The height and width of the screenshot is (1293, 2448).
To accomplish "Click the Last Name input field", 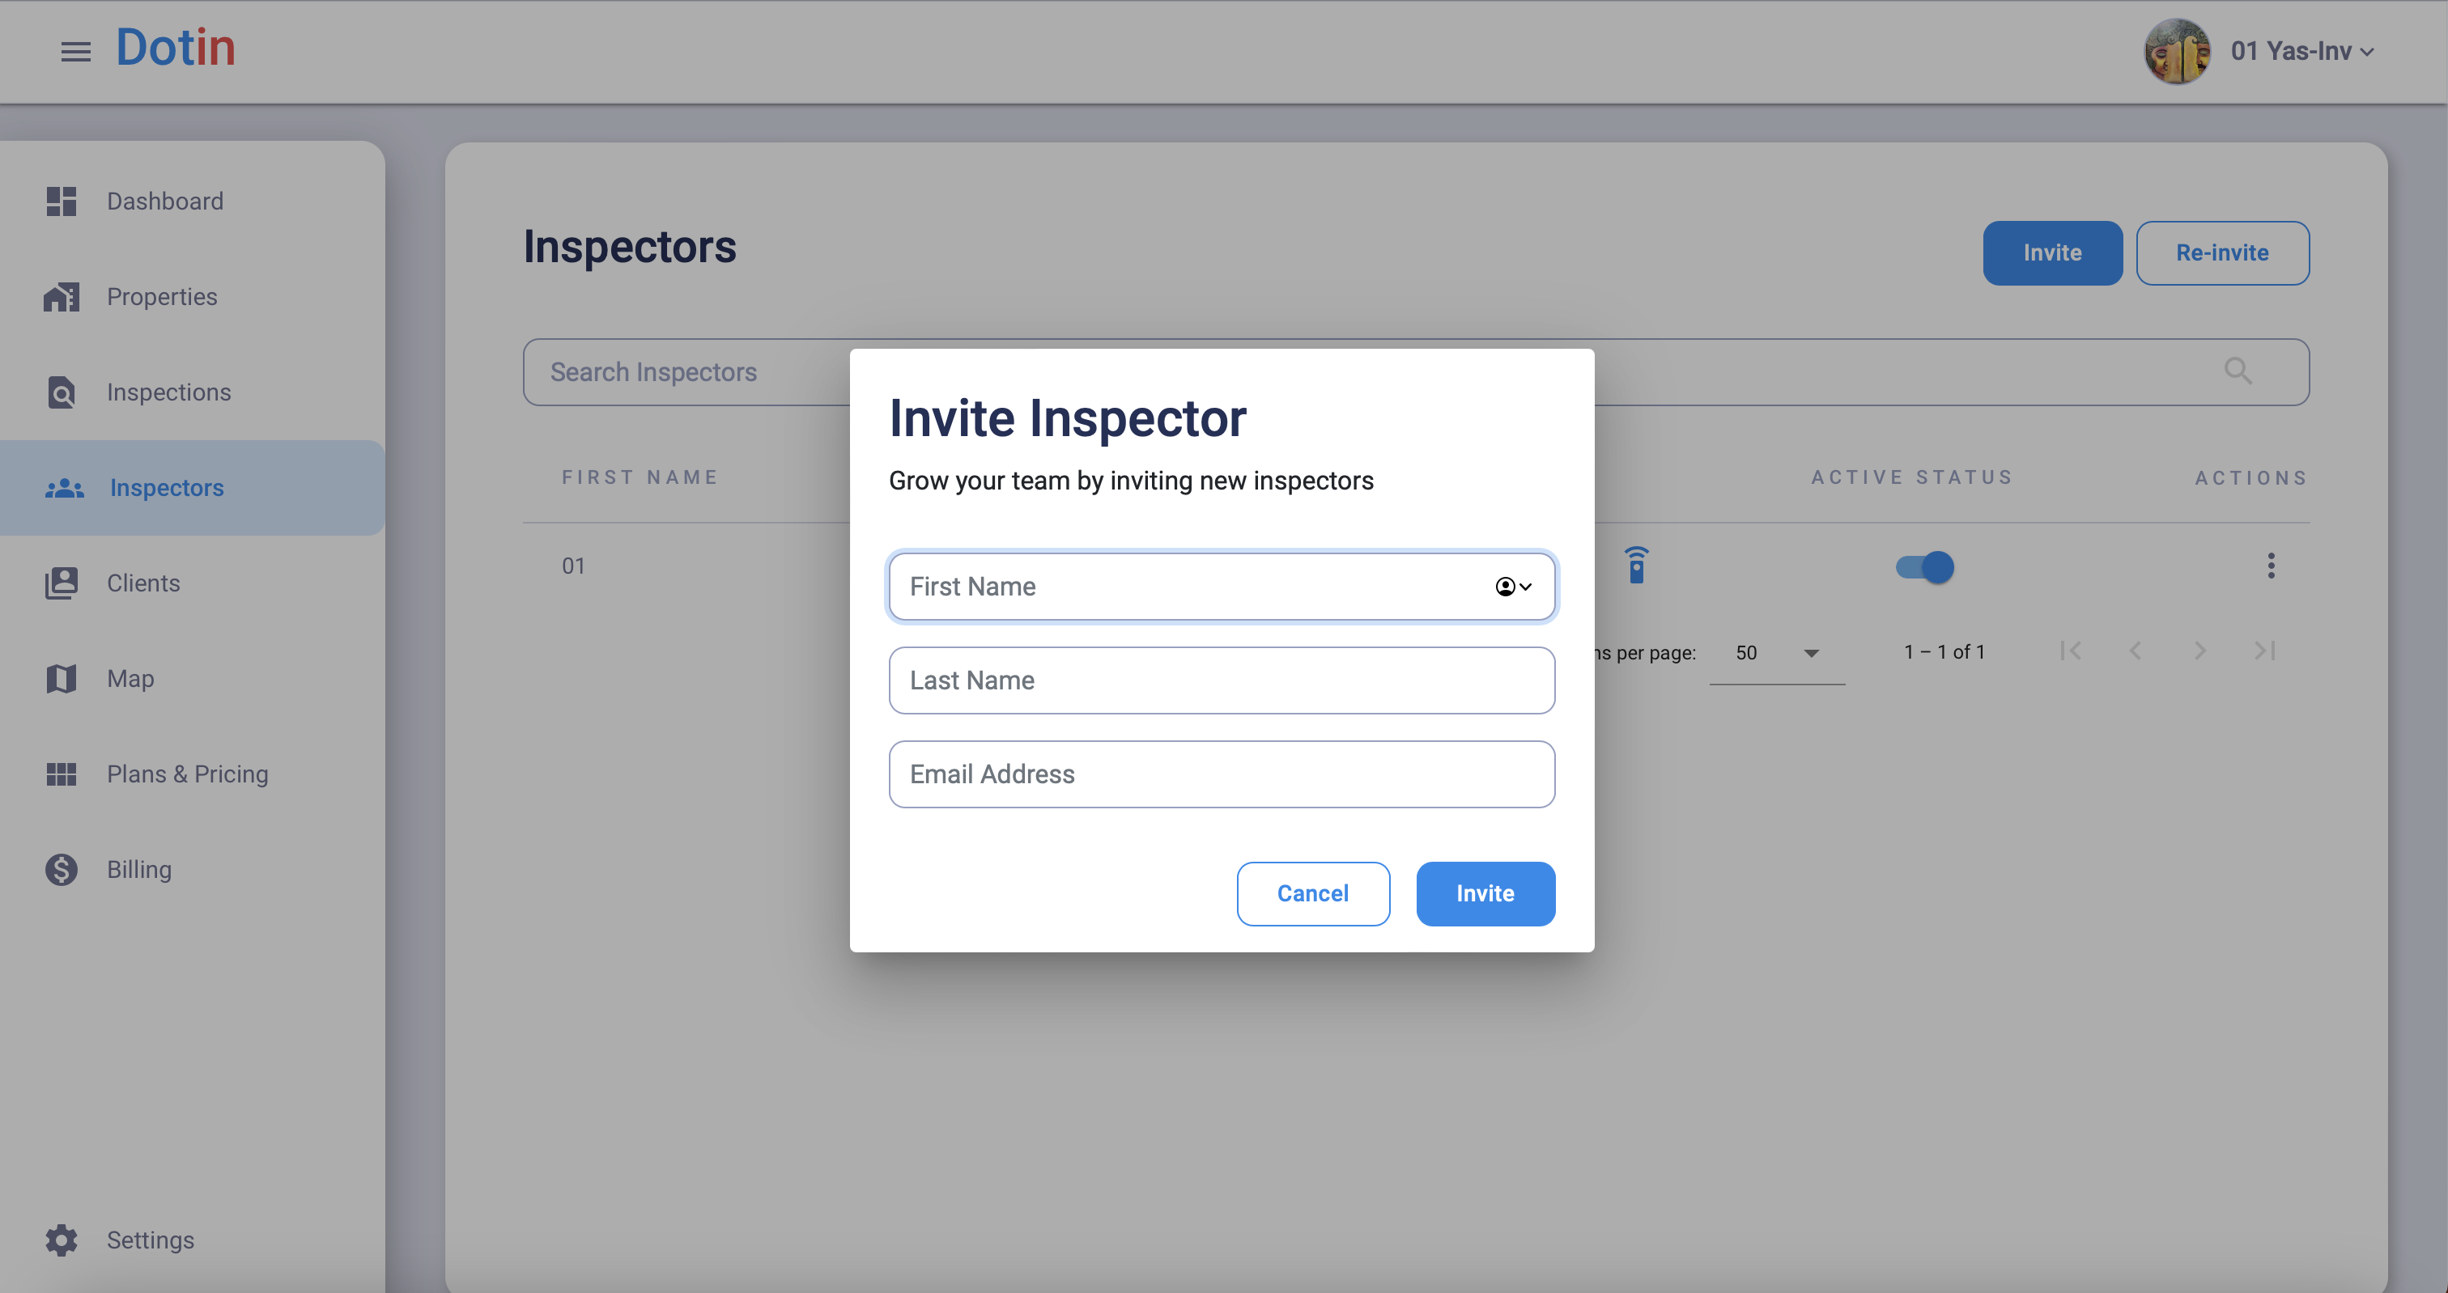I will pyautogui.click(x=1221, y=681).
